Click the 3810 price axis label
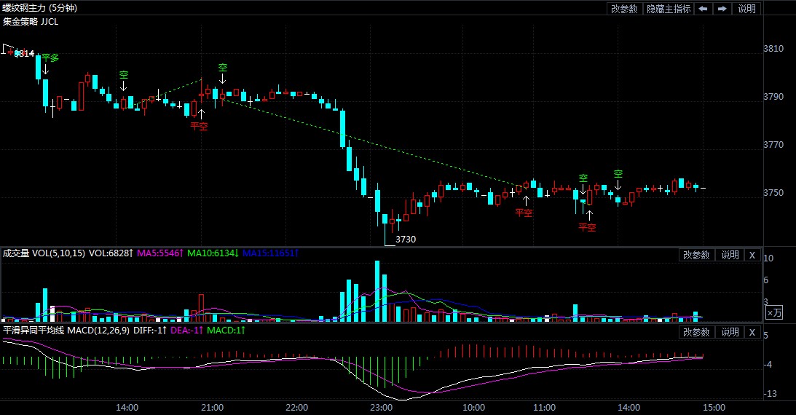 coord(773,49)
